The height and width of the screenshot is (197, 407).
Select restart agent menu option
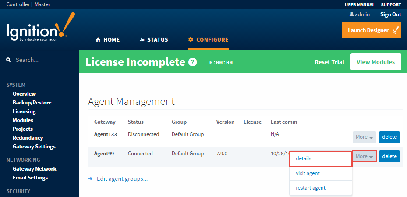click(x=311, y=188)
